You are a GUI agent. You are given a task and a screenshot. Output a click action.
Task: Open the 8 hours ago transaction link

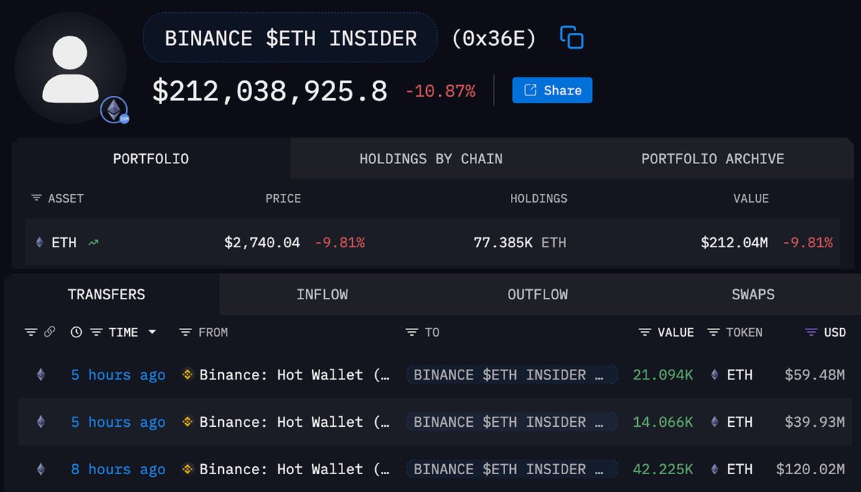coord(118,469)
